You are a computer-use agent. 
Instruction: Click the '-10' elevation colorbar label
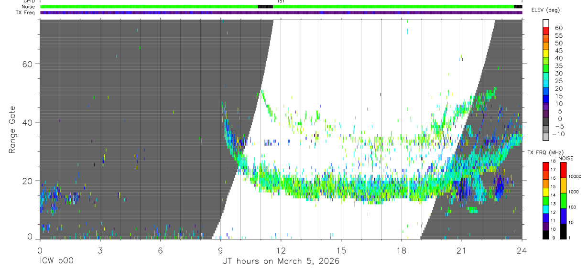[558, 134]
